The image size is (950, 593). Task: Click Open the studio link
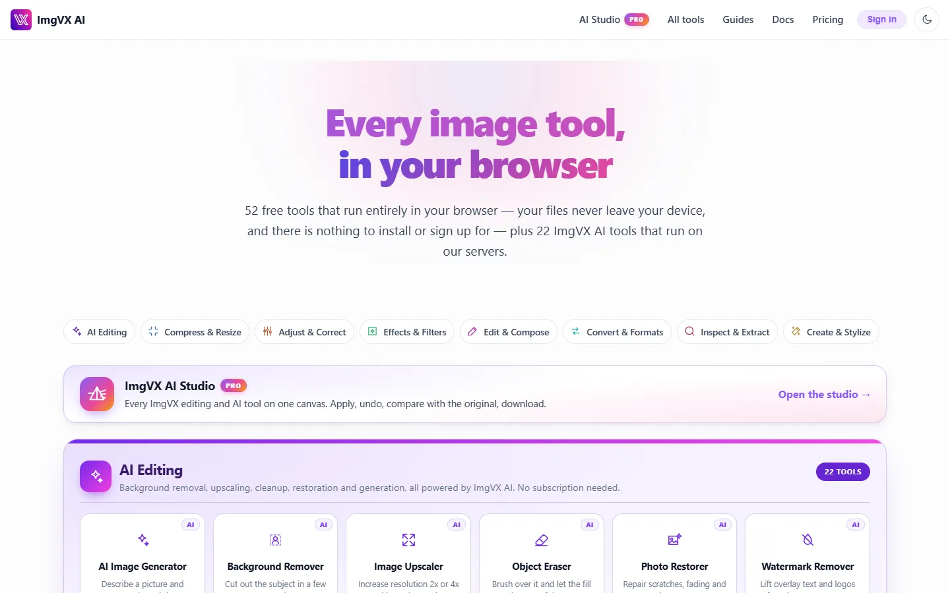(824, 394)
